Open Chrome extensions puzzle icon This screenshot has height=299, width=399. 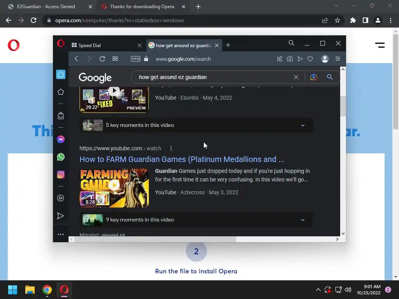(353, 20)
